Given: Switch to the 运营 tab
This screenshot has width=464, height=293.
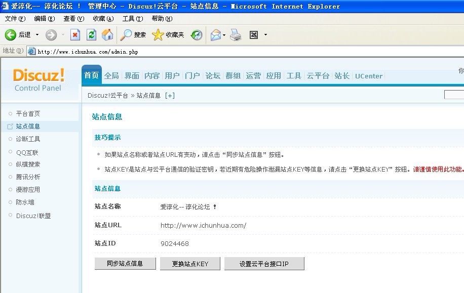Looking at the screenshot, I should point(253,76).
